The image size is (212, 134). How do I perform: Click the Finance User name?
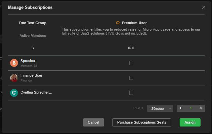31,75
